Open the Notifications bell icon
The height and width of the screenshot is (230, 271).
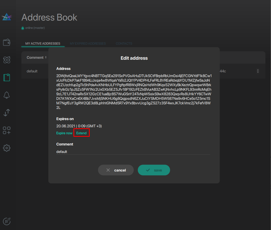click(6, 95)
